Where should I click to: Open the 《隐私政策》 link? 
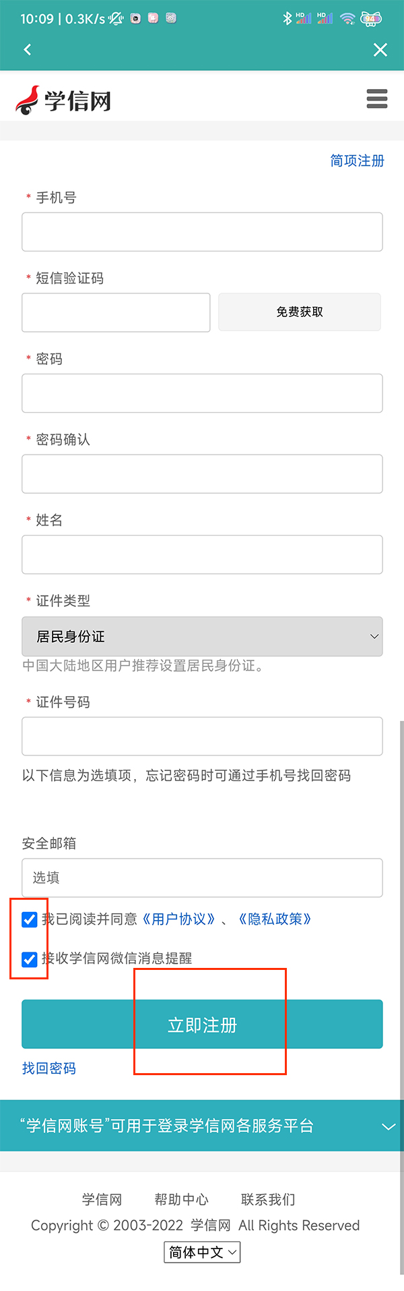[275, 919]
